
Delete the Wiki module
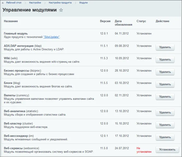tap(165, 60)
